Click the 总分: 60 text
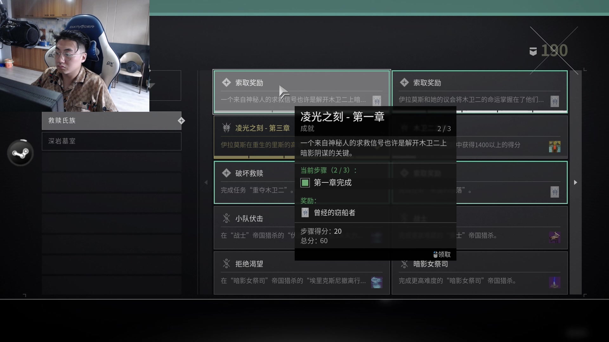 pos(314,241)
